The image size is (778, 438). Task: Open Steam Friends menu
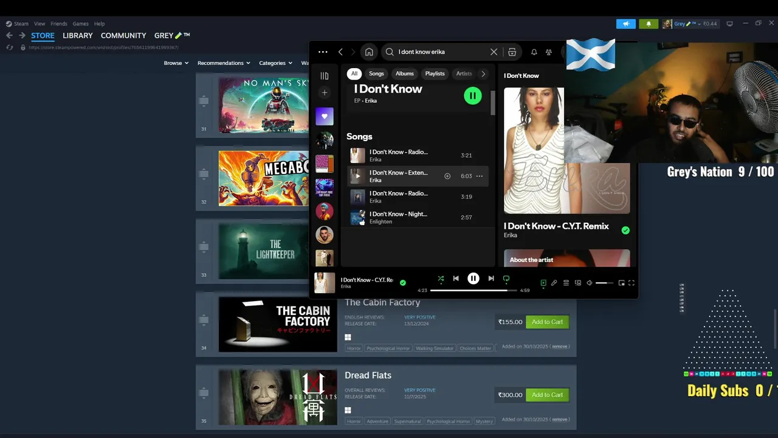59,24
